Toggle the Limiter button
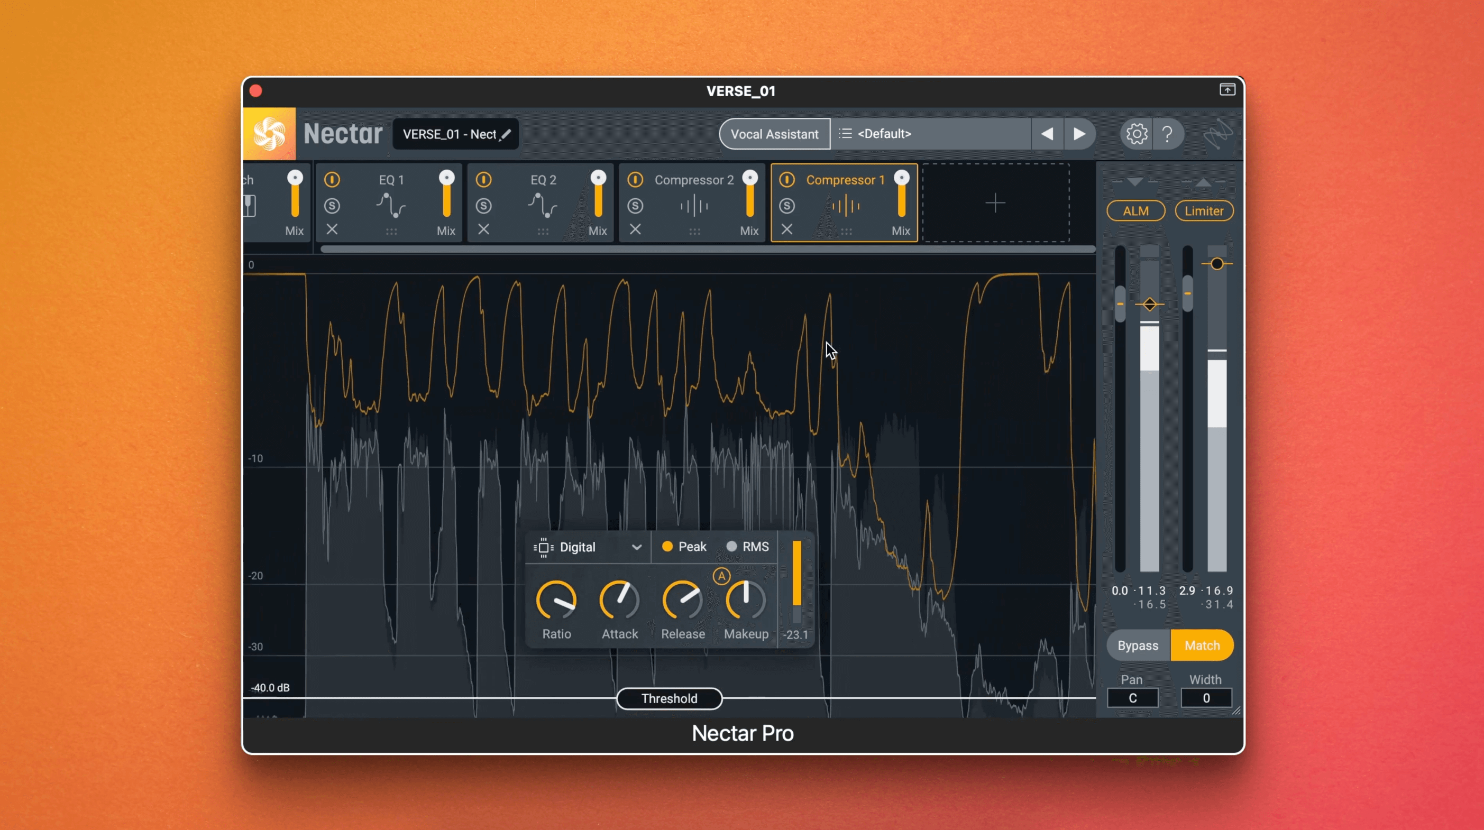The image size is (1484, 830). 1204,211
